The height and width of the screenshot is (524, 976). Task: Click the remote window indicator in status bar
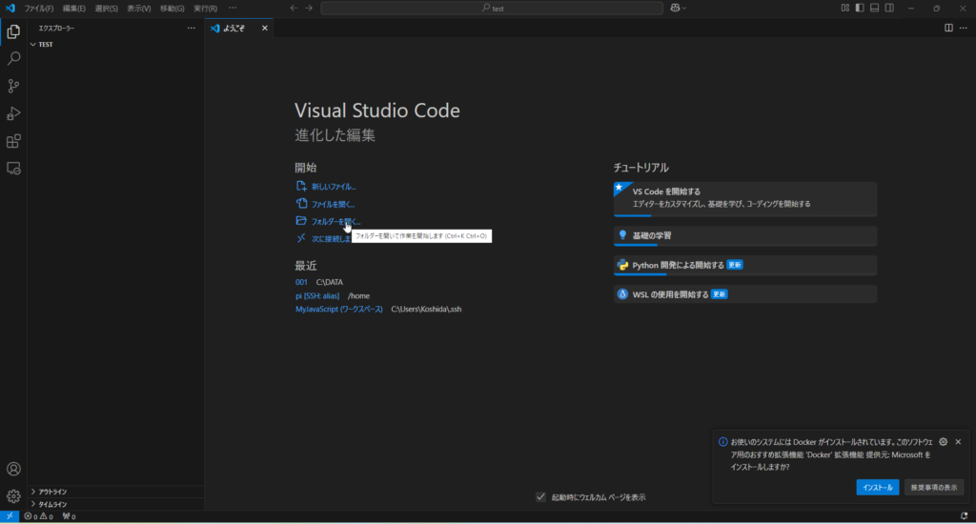pyautogui.click(x=10, y=516)
